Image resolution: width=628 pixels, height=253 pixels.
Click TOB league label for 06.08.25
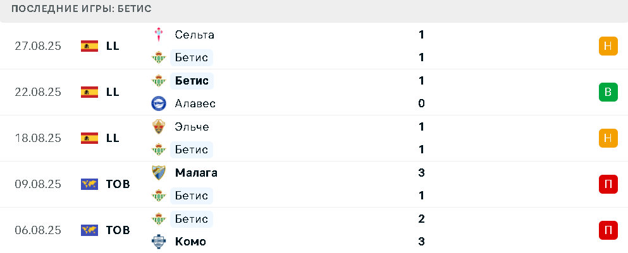coord(118,230)
